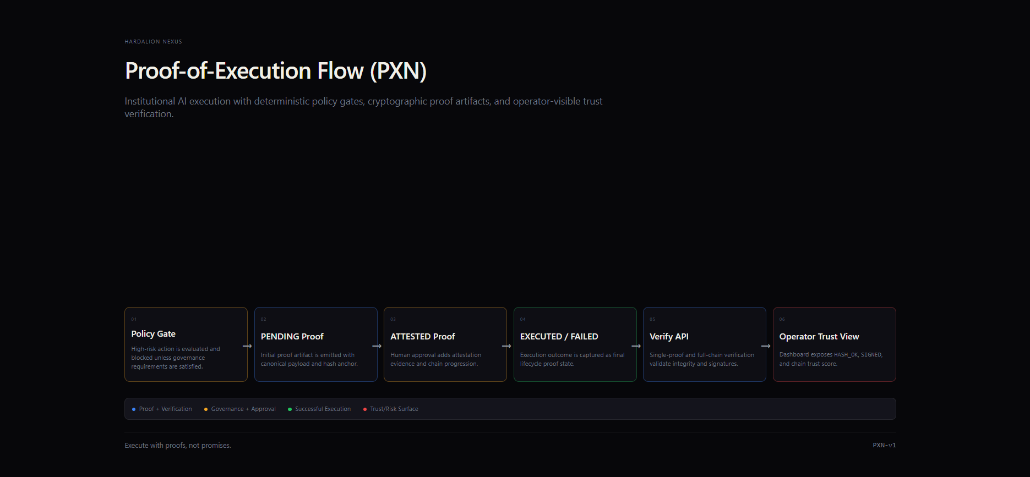Click the Institutional AI execution subtitle paragraph
This screenshot has height=477, width=1030.
coord(363,107)
